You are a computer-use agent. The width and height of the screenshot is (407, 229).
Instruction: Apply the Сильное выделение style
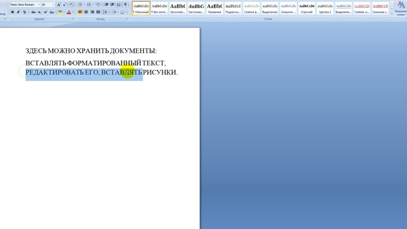(288, 8)
